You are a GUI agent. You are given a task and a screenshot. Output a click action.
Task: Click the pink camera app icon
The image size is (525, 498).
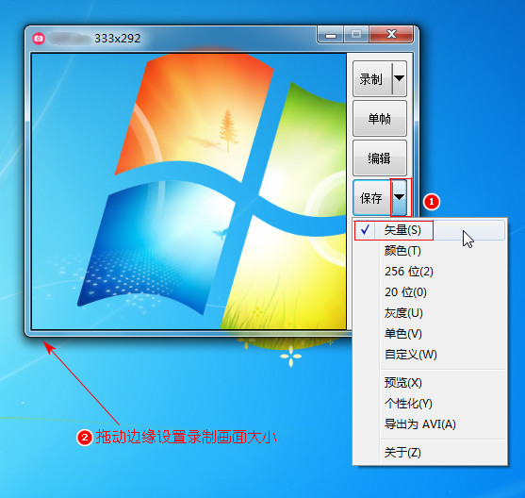[39, 39]
